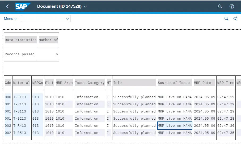Click MRP time 02:47:35 cell
Viewport: 241px width, 149px height.
226,133
